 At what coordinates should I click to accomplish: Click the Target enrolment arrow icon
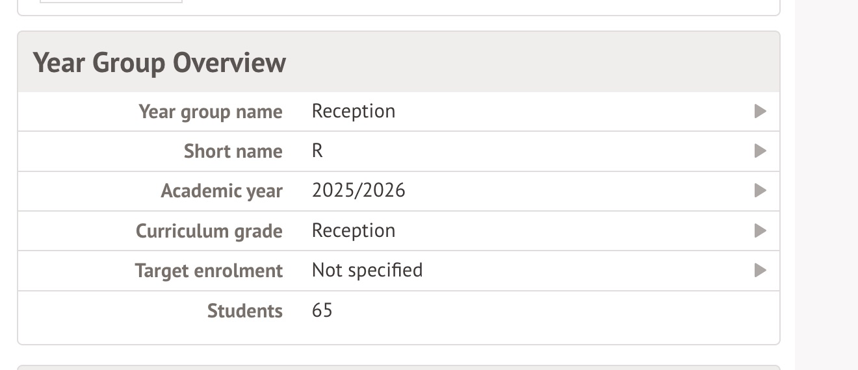click(x=760, y=271)
